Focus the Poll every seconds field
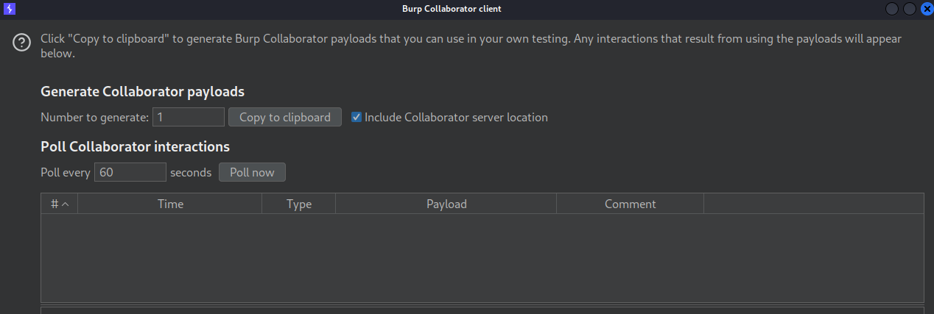 tap(130, 172)
